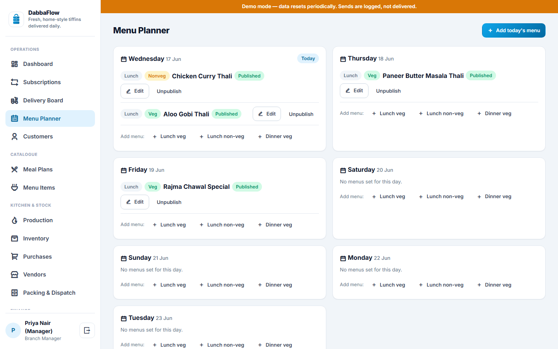Click the Nonveg tag on Chicken Curry Thali
Screen dimensions: 558x349
tap(157, 76)
